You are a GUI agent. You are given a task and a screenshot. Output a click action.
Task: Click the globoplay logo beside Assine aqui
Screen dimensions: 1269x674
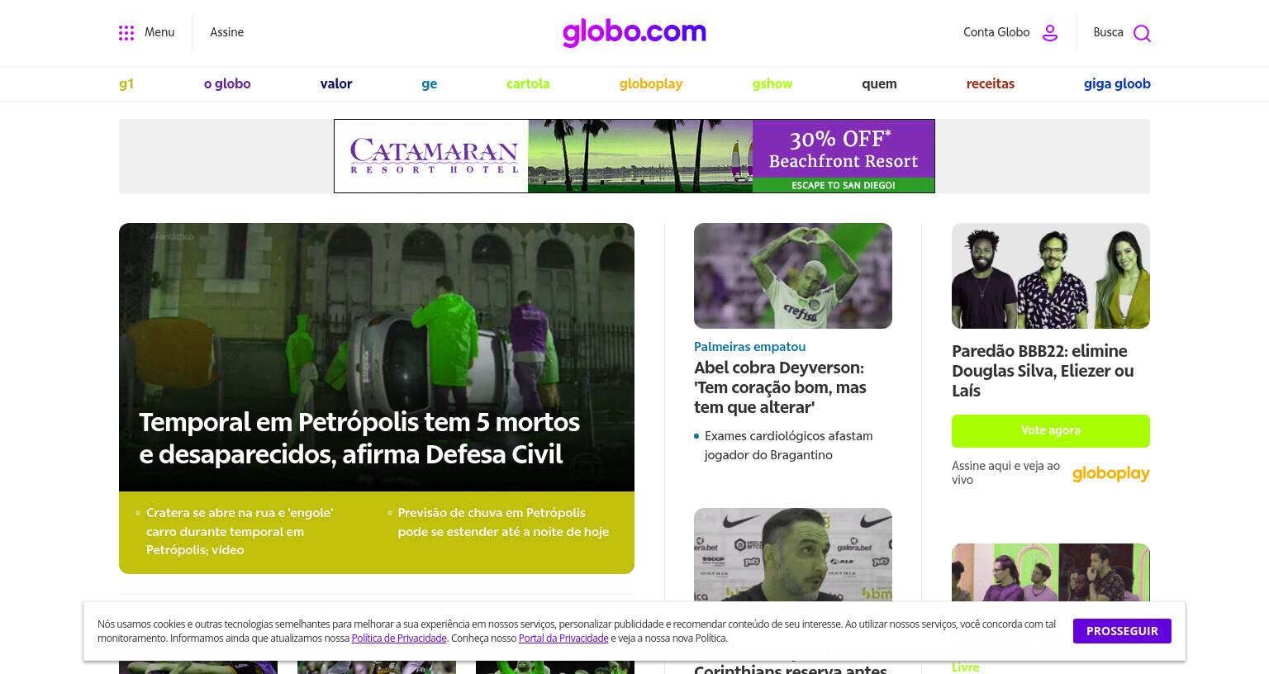click(x=1110, y=473)
